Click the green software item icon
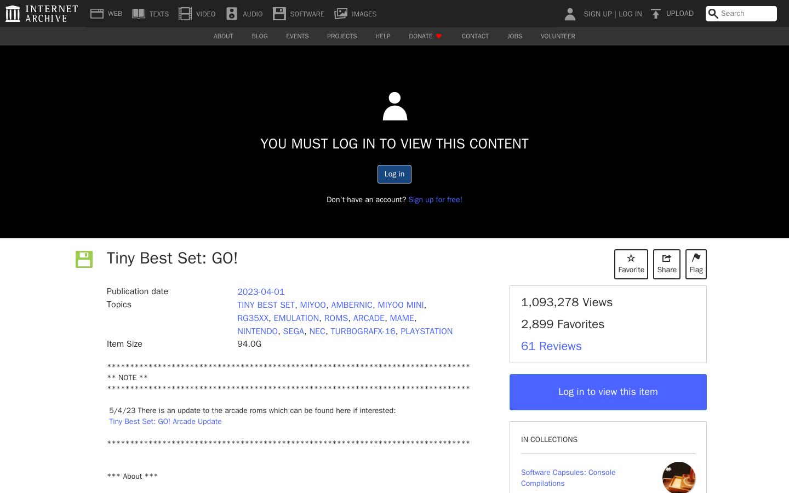This screenshot has width=789, height=493. (84, 259)
